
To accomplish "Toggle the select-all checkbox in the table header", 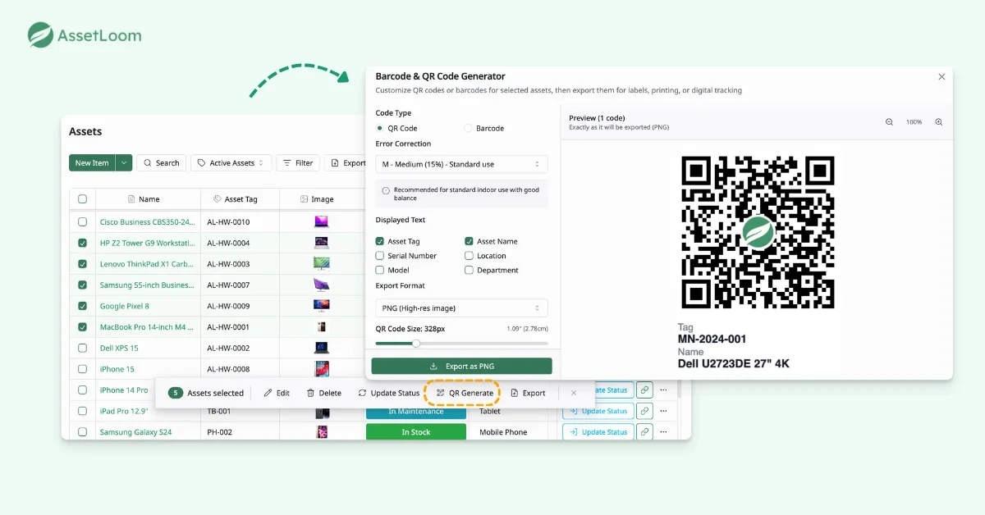I will [x=82, y=198].
